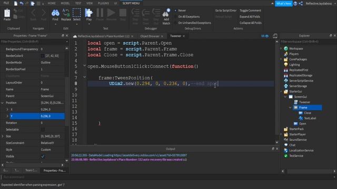The width and height of the screenshot is (337, 189).
Task: Click Toggle Comment action
Action: tap(251, 10)
